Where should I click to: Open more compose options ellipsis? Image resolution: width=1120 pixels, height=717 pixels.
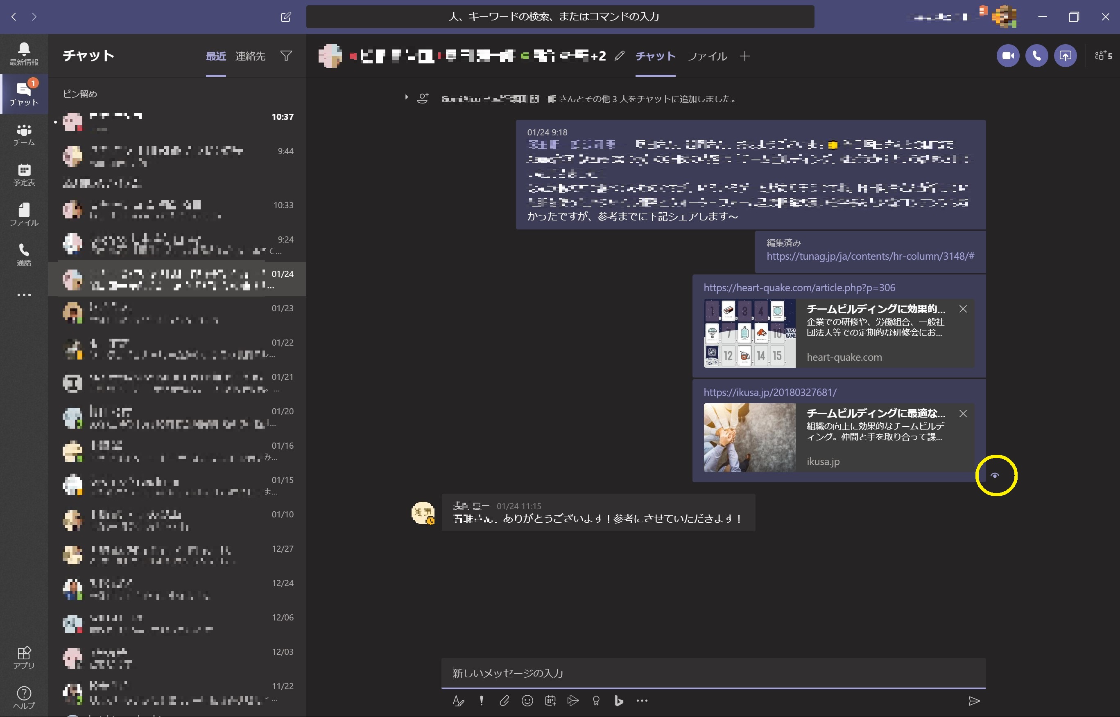tap(642, 701)
